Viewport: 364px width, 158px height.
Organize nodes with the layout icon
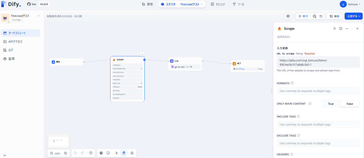tap(132, 153)
